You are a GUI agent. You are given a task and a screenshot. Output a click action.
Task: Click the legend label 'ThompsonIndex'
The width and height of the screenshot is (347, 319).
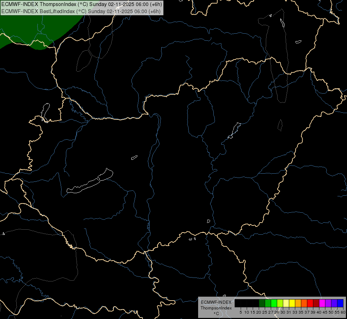216,308
